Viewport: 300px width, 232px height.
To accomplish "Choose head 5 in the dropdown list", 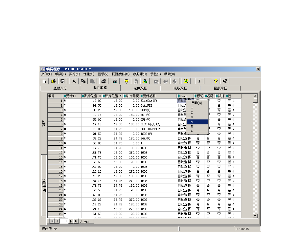I will point(197,127).
